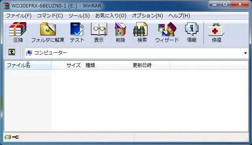Click the window resize grip corner
The image size is (252, 145).
click(x=246, y=140)
